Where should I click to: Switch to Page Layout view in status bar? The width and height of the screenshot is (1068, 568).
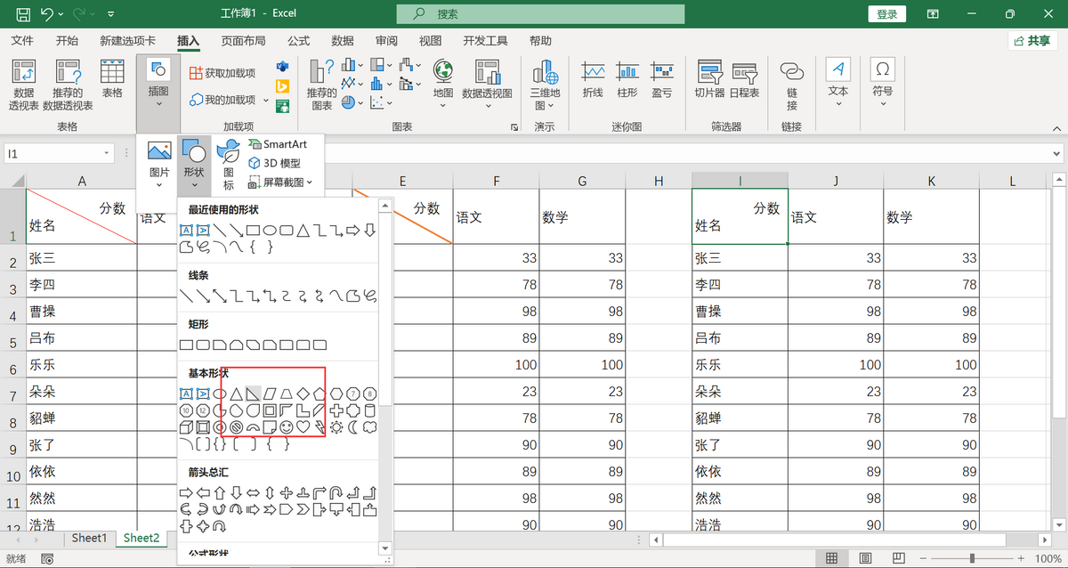pyautogui.click(x=864, y=558)
